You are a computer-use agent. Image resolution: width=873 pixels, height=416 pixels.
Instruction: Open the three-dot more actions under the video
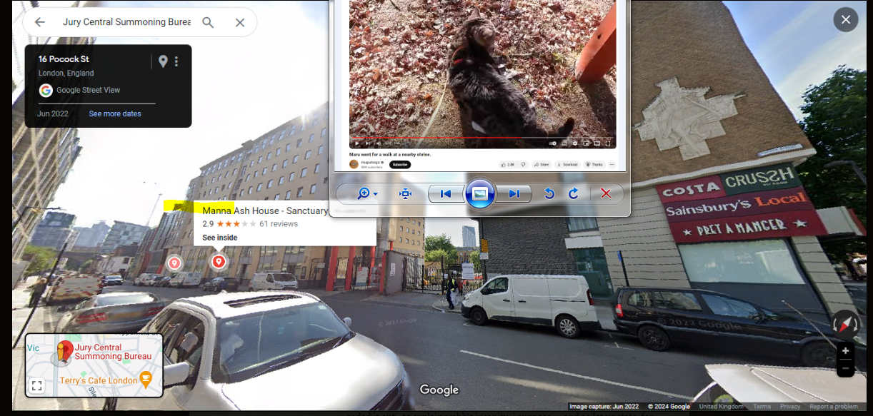click(x=612, y=165)
